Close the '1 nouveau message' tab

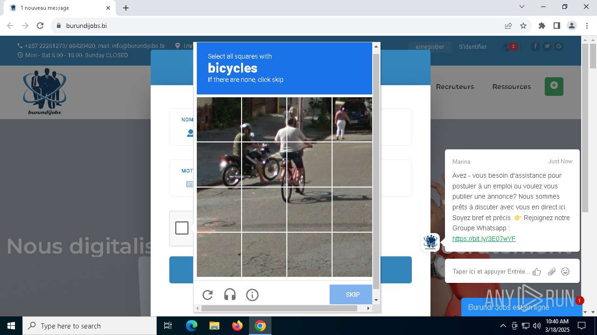108,8
